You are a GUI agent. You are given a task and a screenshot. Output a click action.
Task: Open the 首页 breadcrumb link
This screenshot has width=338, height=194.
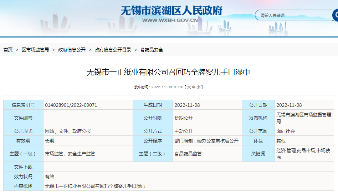[x=8, y=50]
